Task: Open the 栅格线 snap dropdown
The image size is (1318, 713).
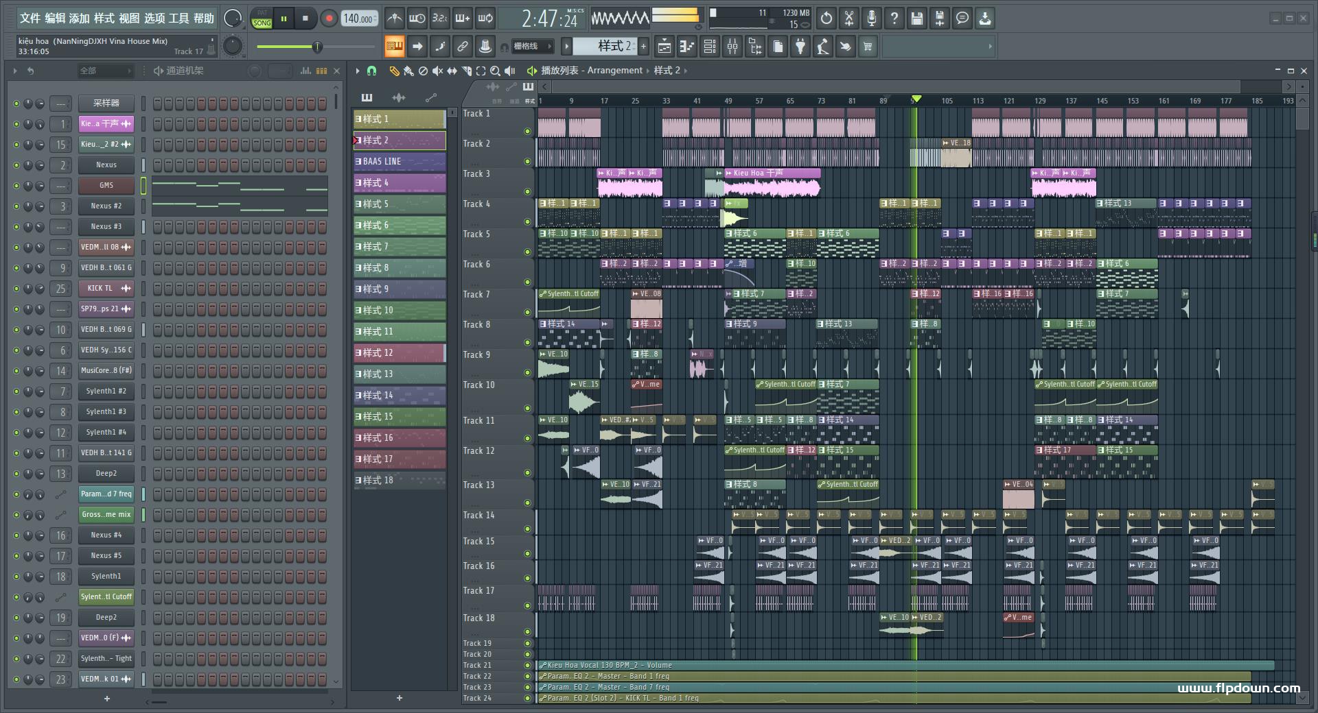Action: [533, 47]
